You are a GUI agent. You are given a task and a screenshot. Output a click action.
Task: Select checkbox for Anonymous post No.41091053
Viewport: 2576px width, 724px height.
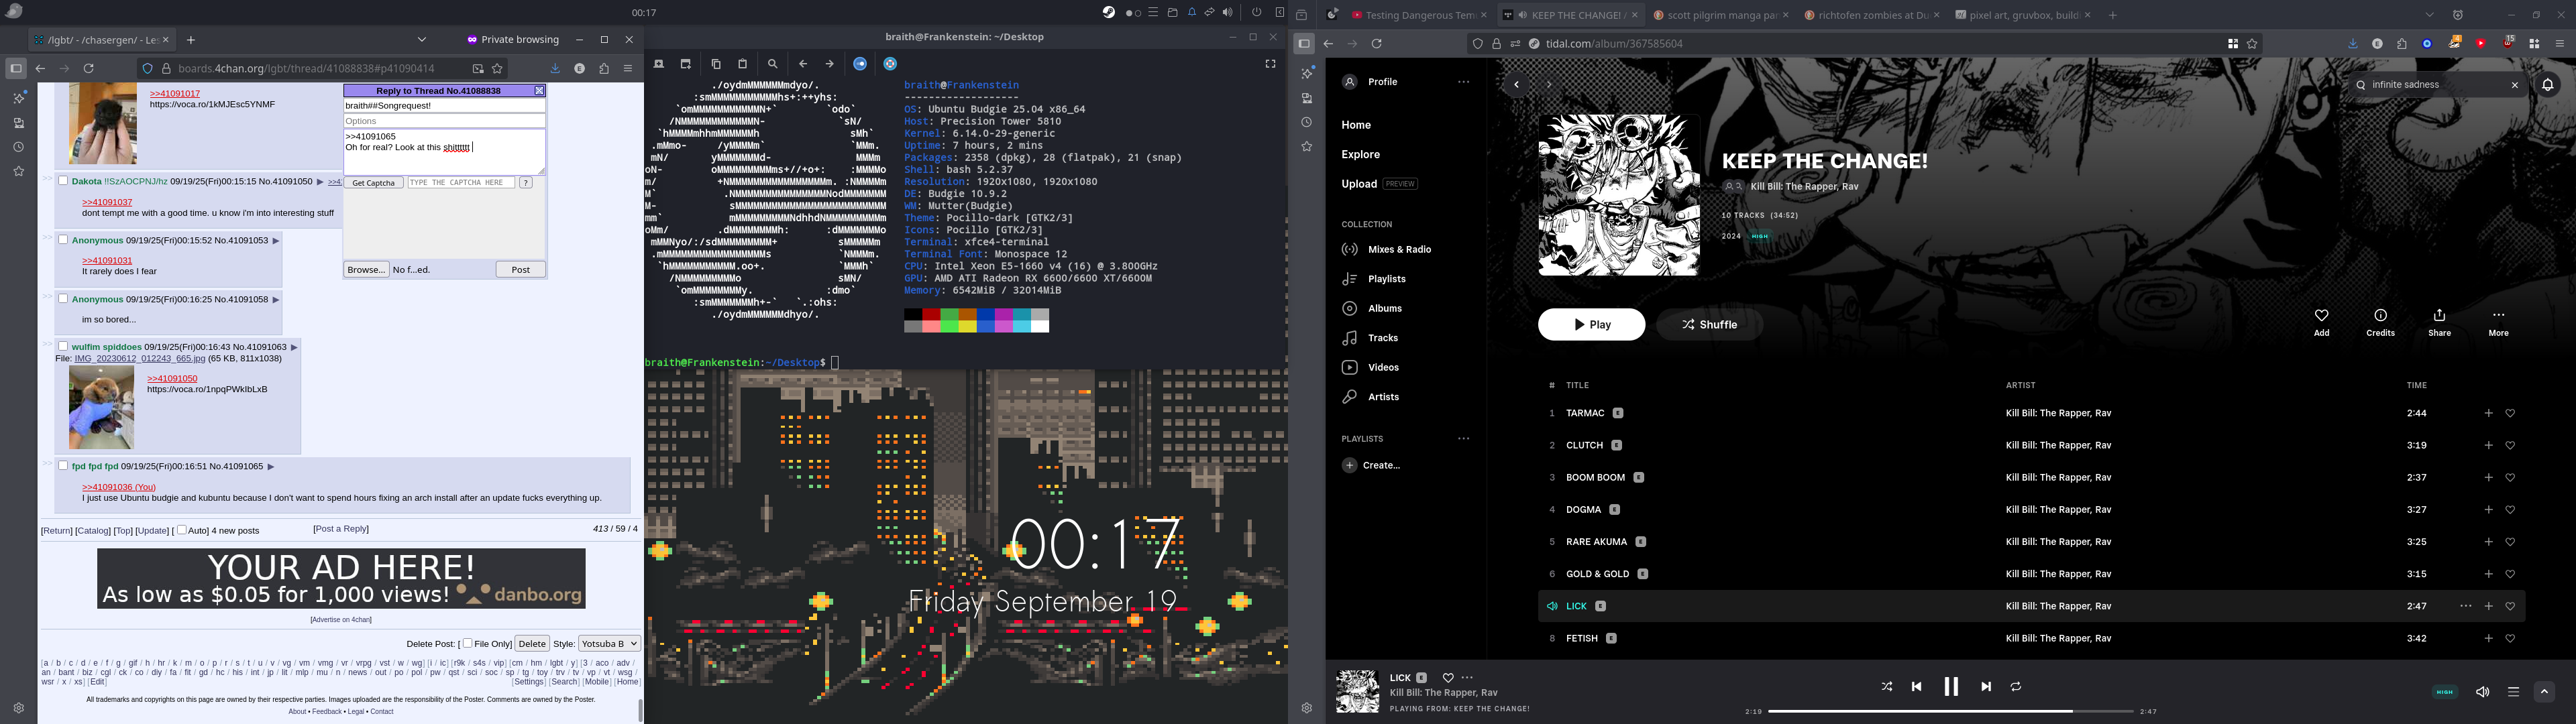tap(63, 240)
